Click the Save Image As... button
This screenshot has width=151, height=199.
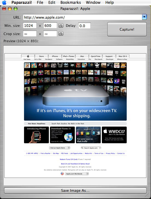[75, 190]
